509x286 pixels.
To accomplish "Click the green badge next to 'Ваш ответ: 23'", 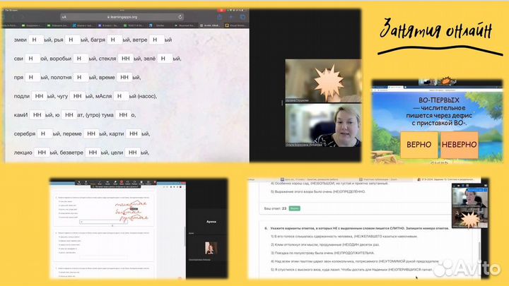I will (x=295, y=209).
